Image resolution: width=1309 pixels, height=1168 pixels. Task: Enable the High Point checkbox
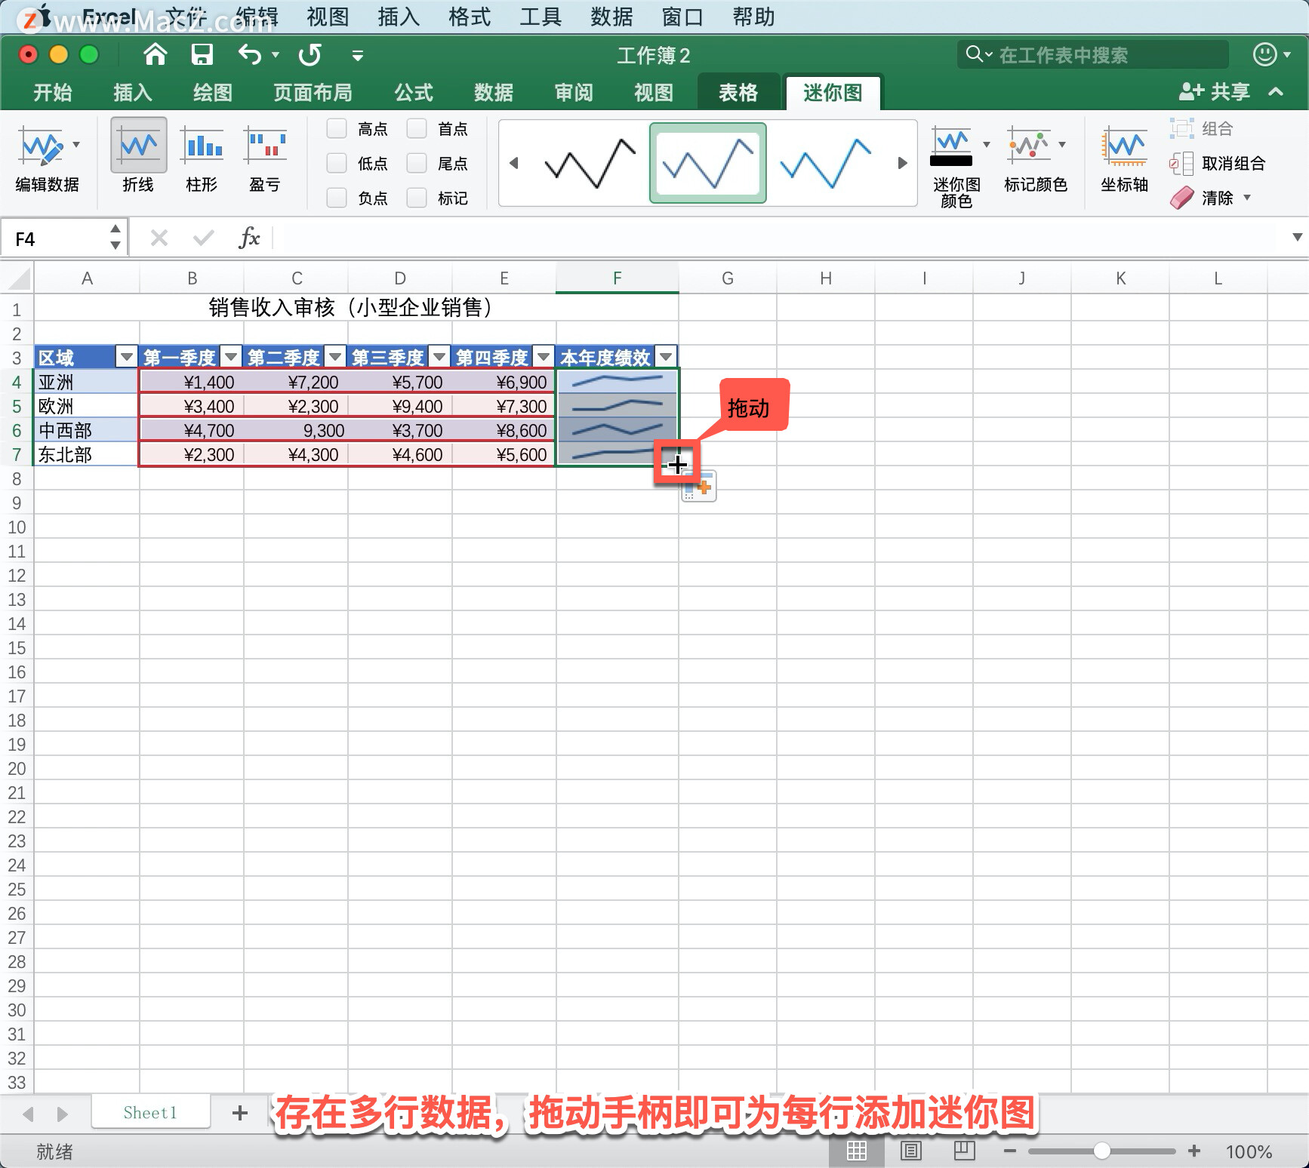point(337,128)
